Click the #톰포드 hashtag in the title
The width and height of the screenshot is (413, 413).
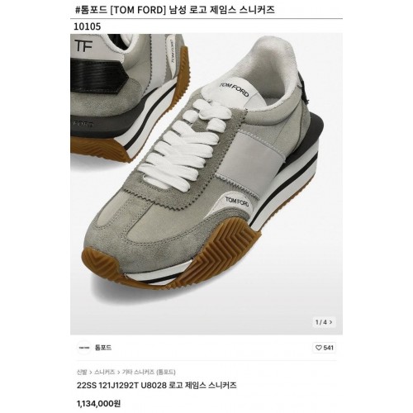[x=91, y=10]
